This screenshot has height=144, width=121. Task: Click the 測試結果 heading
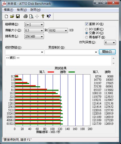click(60, 68)
